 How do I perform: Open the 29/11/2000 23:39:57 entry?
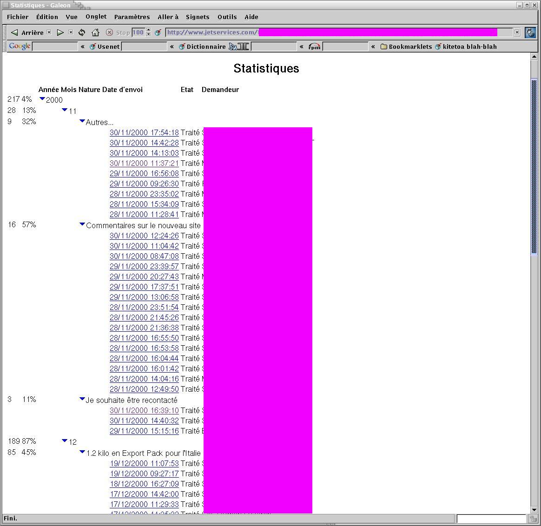point(144,266)
